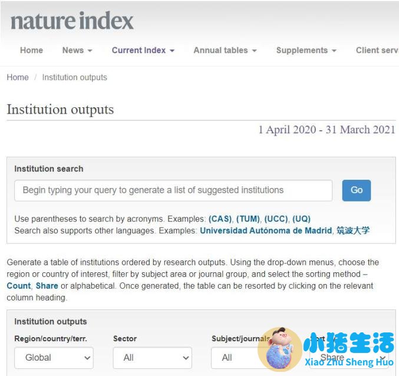Click the Institution outputs breadcrumb text
This screenshot has width=399, height=376.
pyautogui.click(x=75, y=77)
